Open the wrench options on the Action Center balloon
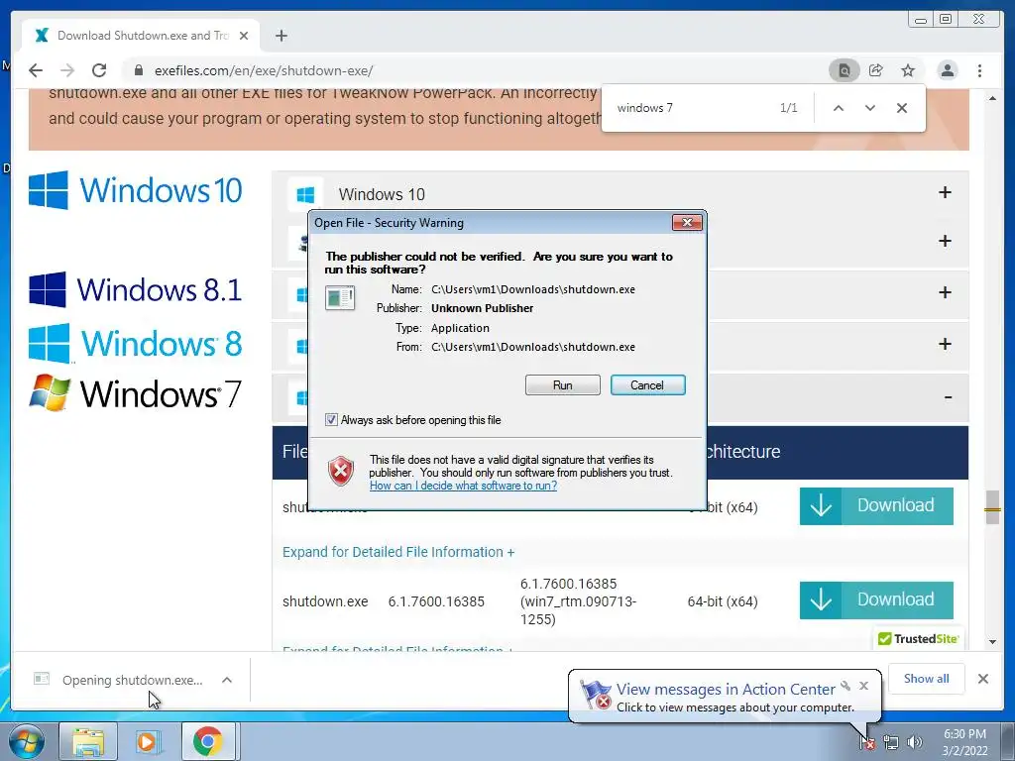Viewport: 1015px width, 761px height. [846, 686]
